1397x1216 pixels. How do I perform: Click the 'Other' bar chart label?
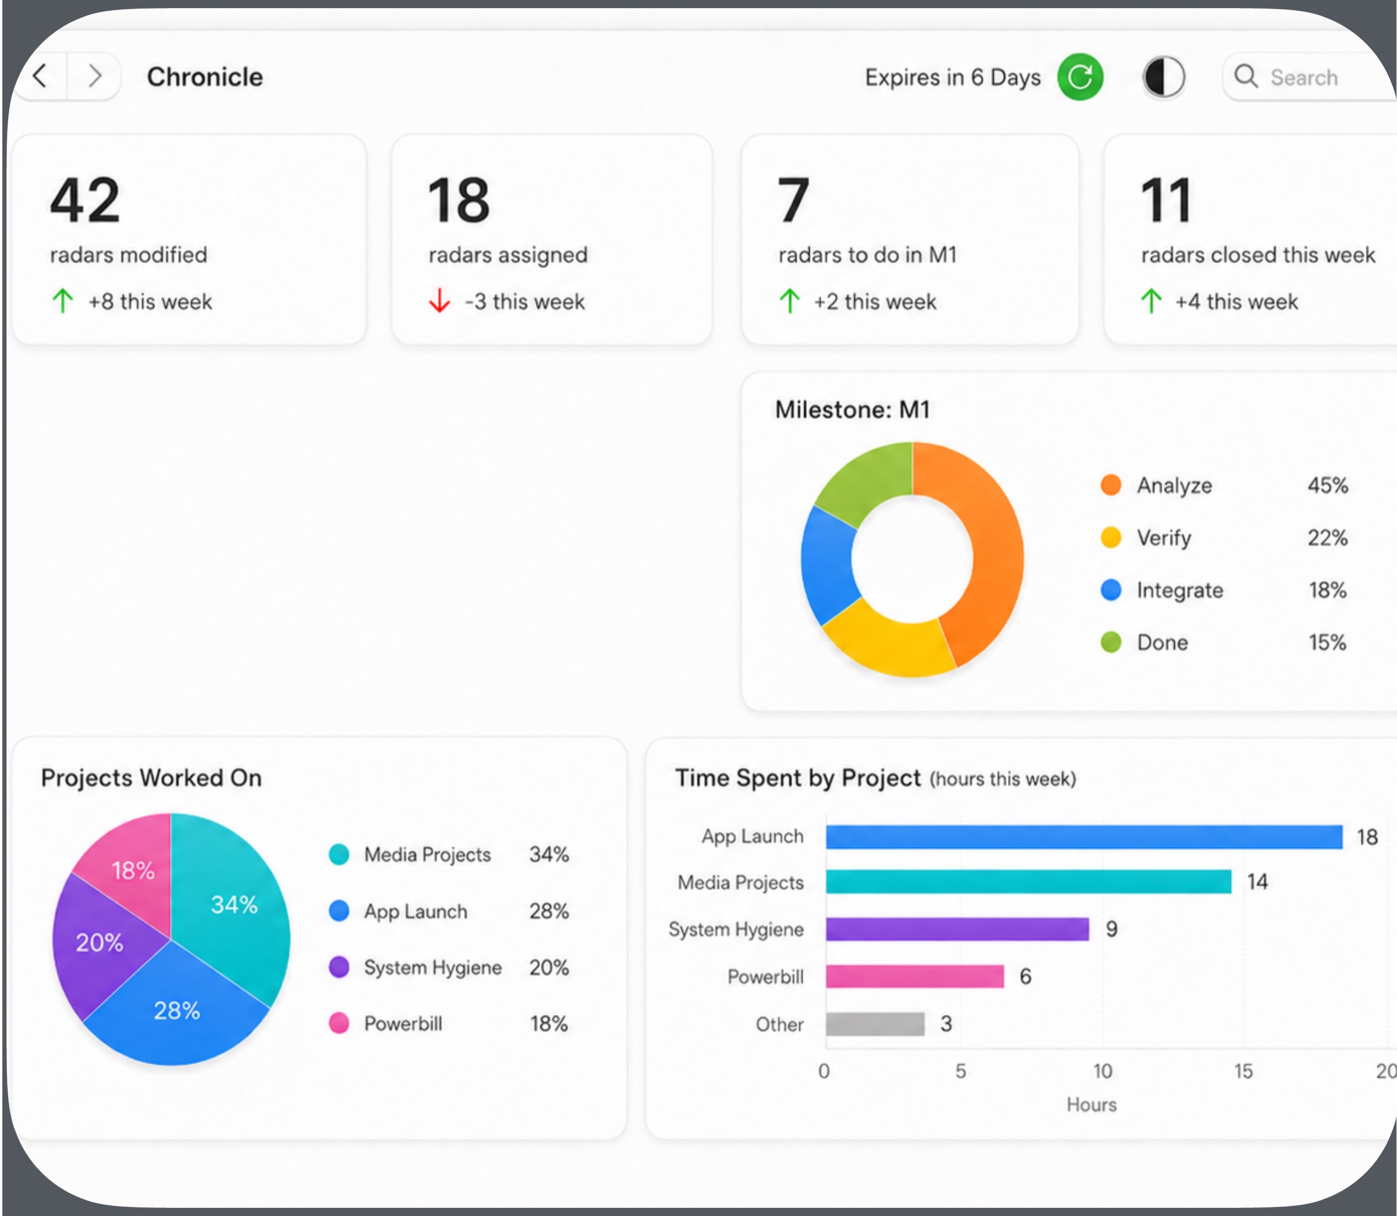pos(779,1024)
